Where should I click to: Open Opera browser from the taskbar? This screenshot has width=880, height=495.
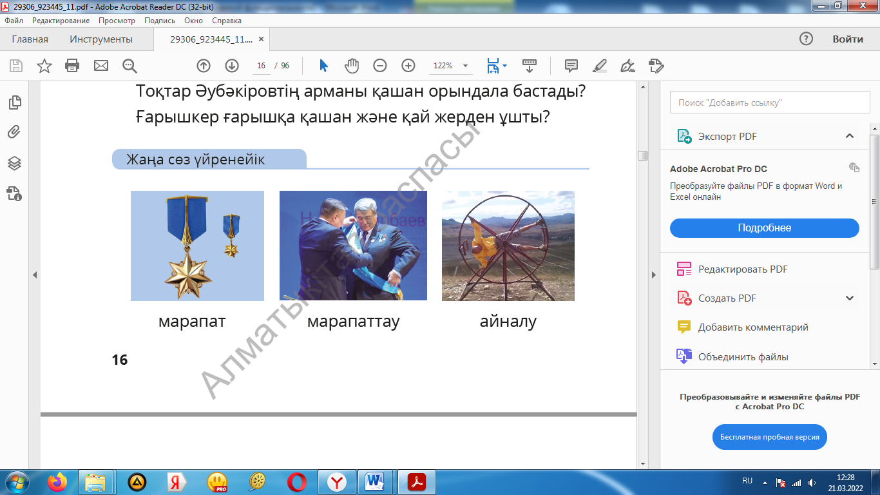tap(297, 482)
